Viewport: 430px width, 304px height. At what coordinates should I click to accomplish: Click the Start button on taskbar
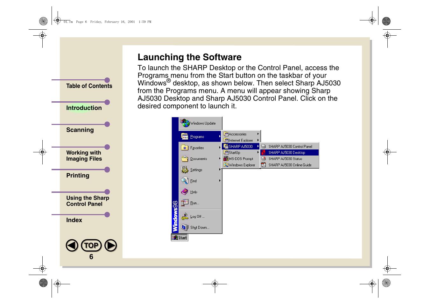tap(180, 237)
